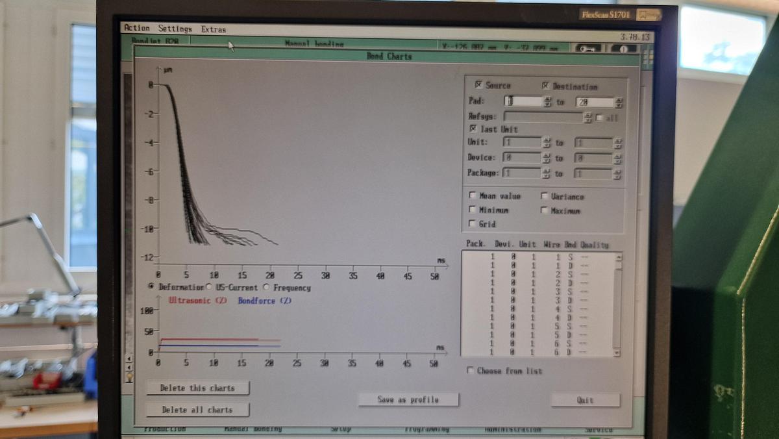Viewport: 779px width, 439px height.
Task: Select list row wire 4 bond S
Action: click(538, 309)
